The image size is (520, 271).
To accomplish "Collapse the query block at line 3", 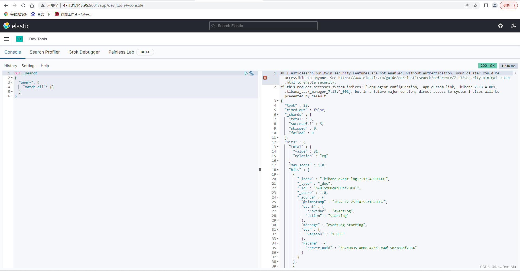I will click(x=12, y=82).
